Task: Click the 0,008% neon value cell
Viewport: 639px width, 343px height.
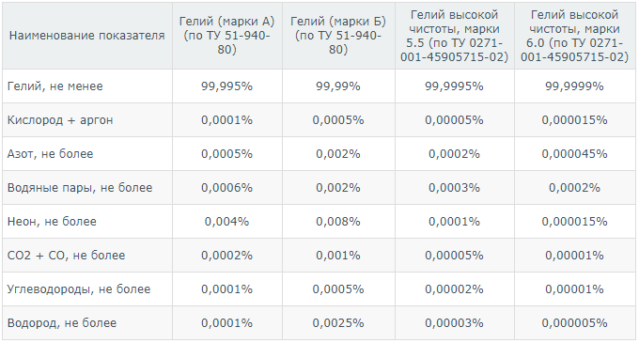Action: coord(338,221)
